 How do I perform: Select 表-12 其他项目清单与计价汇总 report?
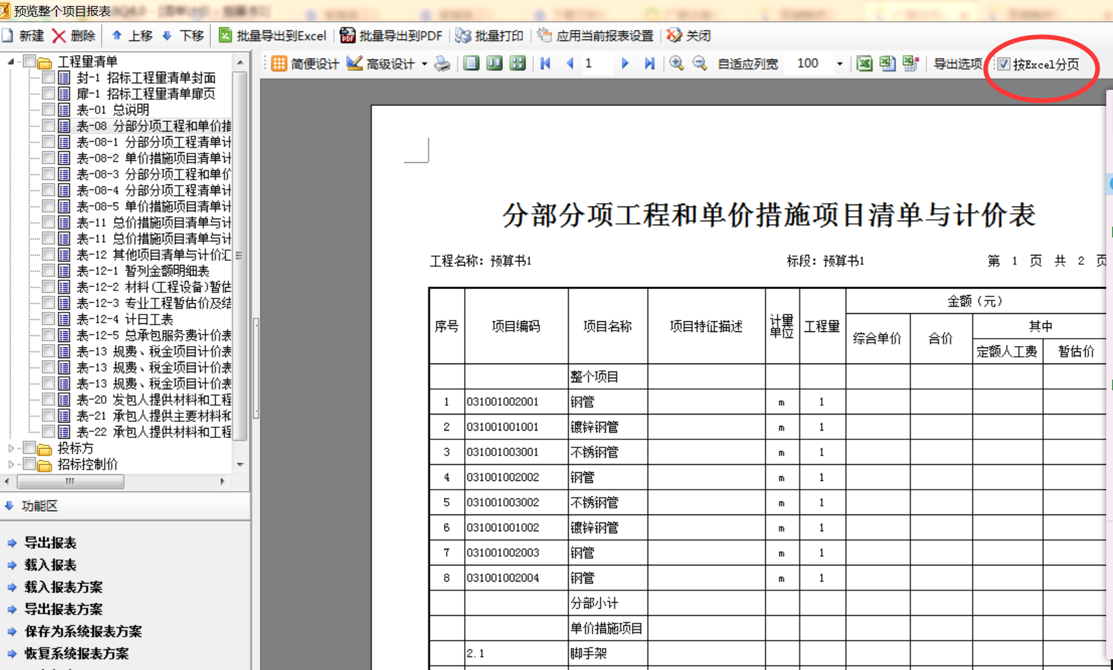[154, 255]
